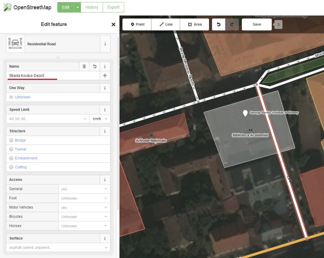Click the Foot row label
Viewport: 324px width, 258px height.
tap(13, 198)
